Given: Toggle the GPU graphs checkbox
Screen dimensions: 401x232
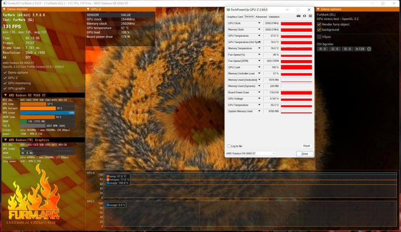Looking at the screenshot, I should tap(5, 88).
